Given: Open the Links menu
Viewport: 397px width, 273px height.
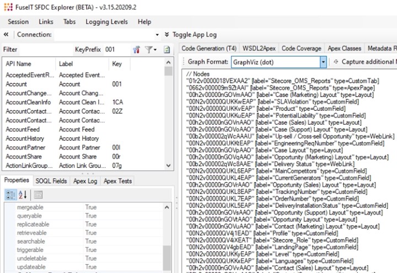Looking at the screenshot, I should pos(46,22).
